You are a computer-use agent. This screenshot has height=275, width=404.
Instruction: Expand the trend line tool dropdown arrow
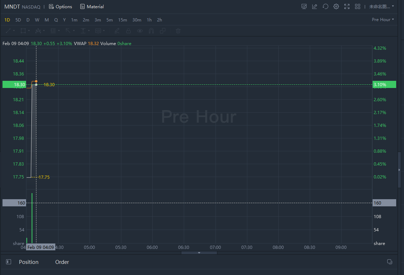coord(14,31)
